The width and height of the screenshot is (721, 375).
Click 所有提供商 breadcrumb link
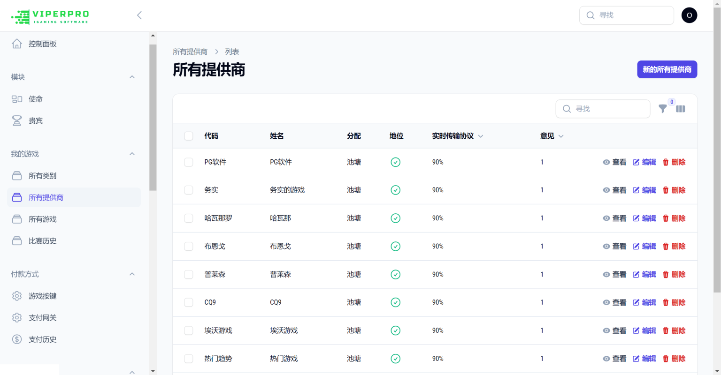(x=190, y=52)
